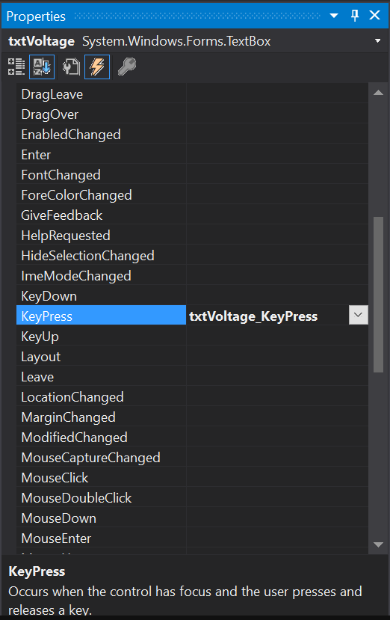390x620 pixels.
Task: Close the Properties panel
Action: coord(374,16)
